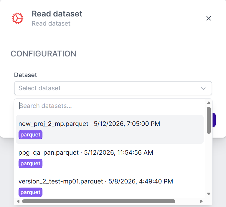Image resolution: width=226 pixels, height=207 pixels.
Task: Click parquet tag under new_proj_2_mp.parquet
Action: point(30,135)
